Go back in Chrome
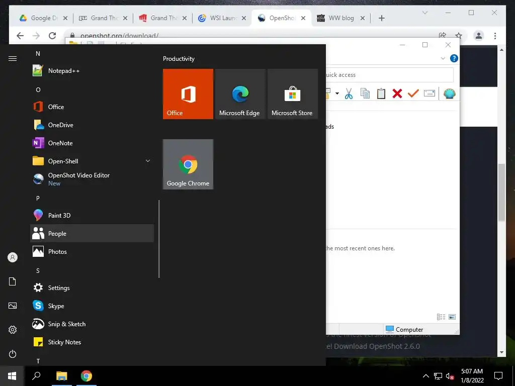Screen dimensions: 515x386 [x=20, y=36]
